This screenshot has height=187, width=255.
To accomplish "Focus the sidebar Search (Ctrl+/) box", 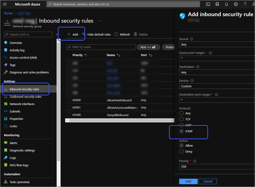I will point(28,34).
